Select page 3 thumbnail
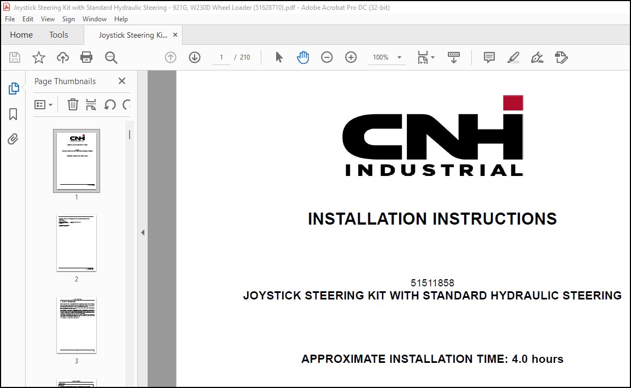Image resolution: width=631 pixels, height=388 pixels. click(77, 325)
